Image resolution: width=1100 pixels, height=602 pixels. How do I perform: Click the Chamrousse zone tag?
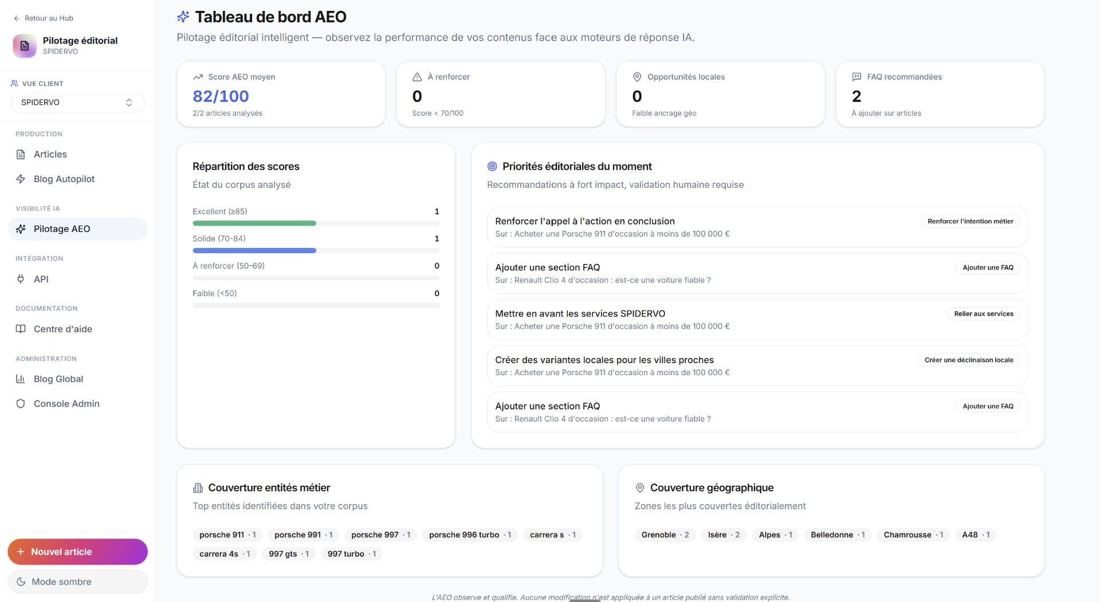(913, 535)
